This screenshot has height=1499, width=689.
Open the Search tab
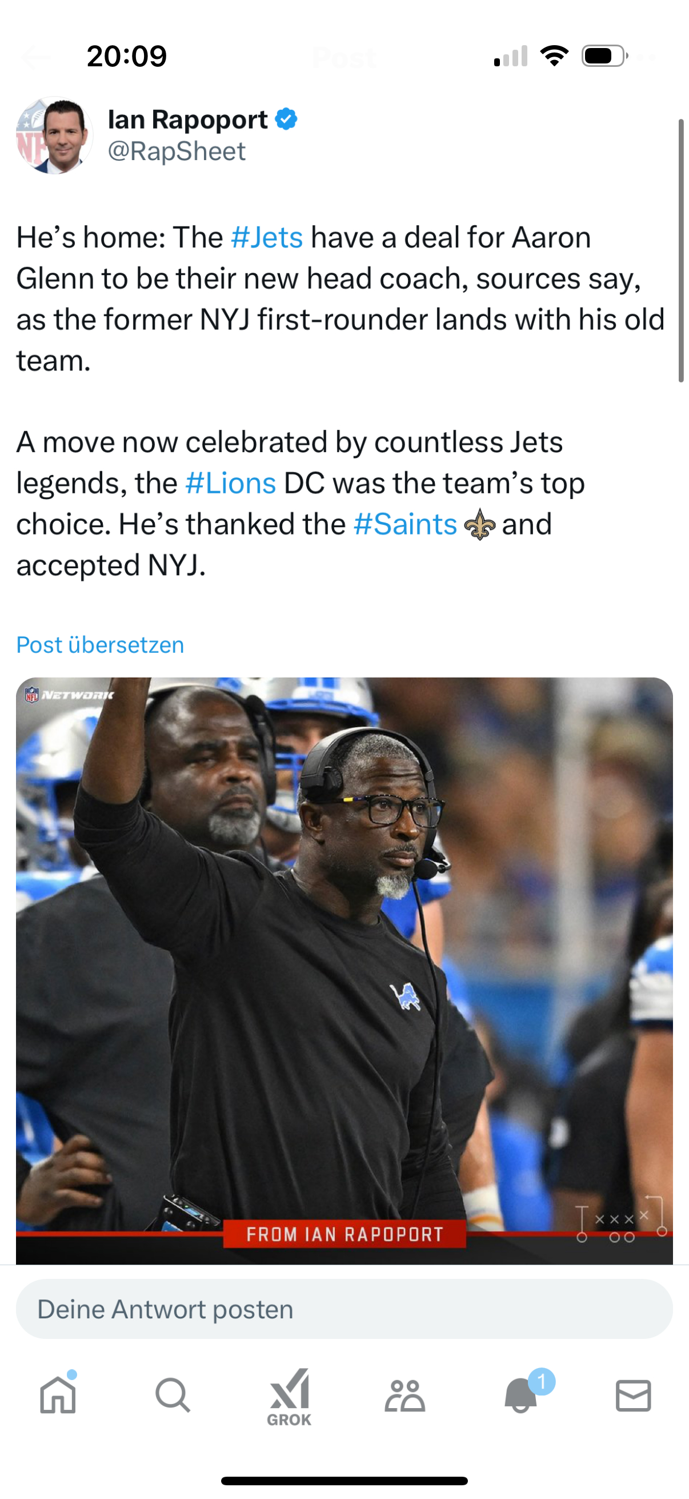click(173, 1396)
